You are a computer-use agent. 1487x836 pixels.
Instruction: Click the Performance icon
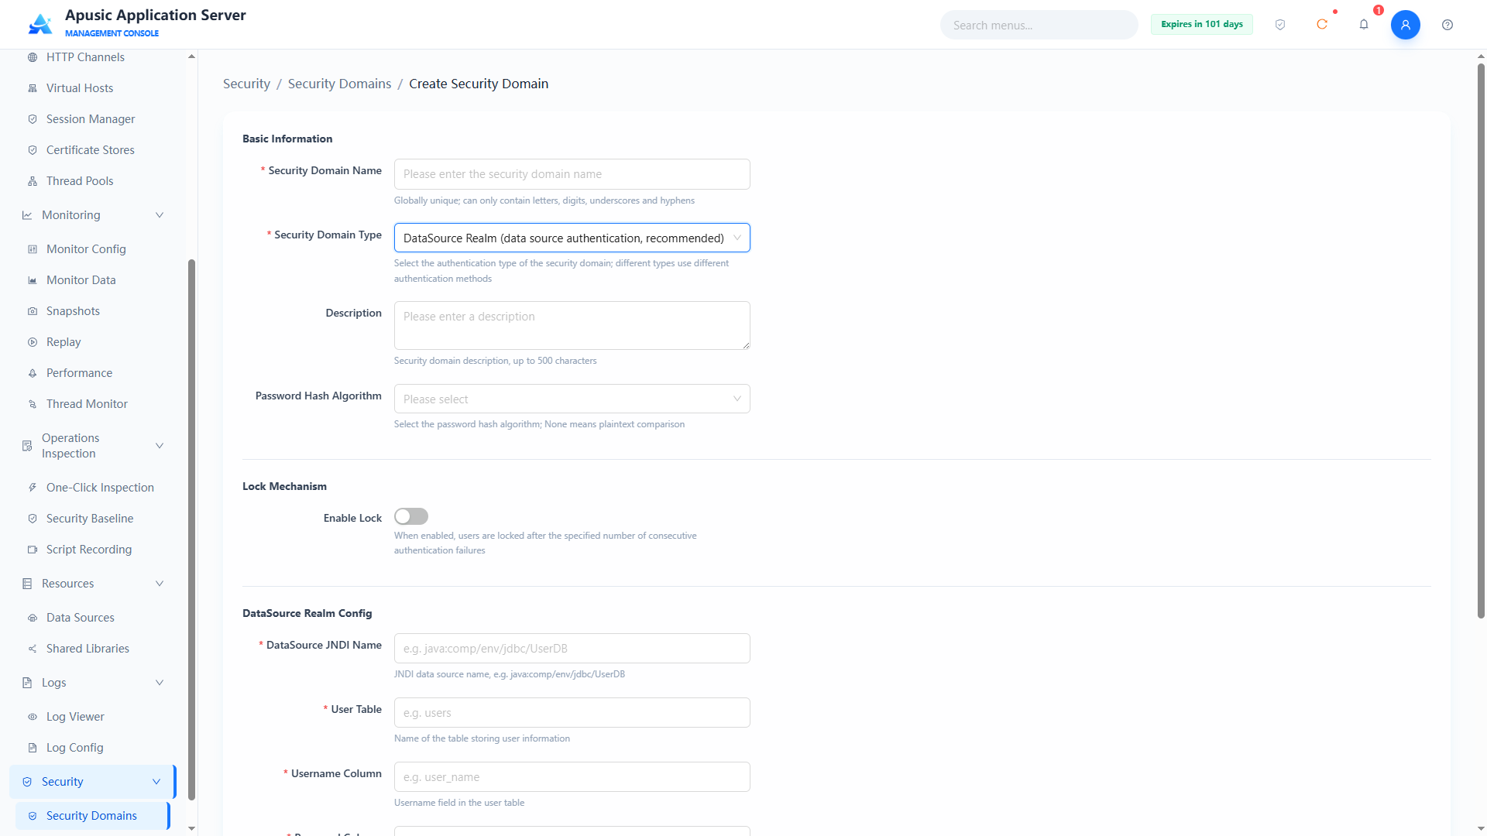33,373
